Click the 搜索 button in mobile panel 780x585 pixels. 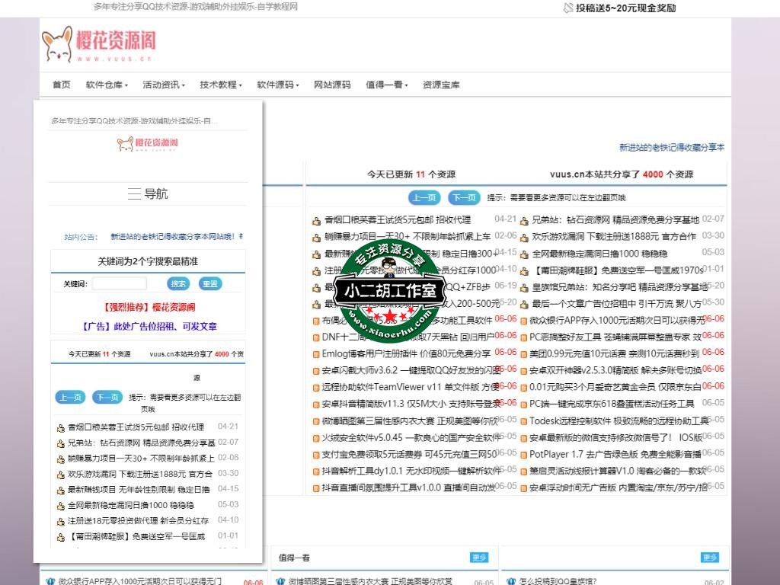tap(178, 284)
